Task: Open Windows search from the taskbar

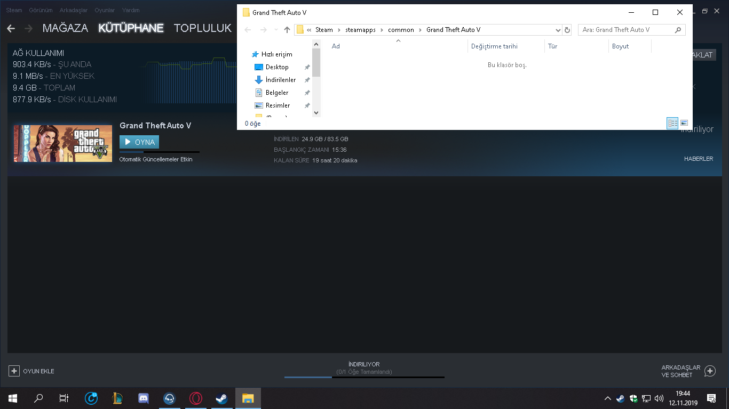Action: tap(38, 398)
